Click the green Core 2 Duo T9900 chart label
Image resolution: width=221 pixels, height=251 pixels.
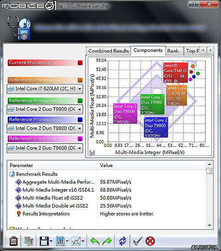click(x=152, y=104)
